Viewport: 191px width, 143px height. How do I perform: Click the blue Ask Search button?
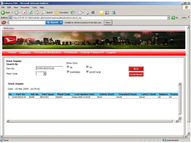[x=53, y=22]
